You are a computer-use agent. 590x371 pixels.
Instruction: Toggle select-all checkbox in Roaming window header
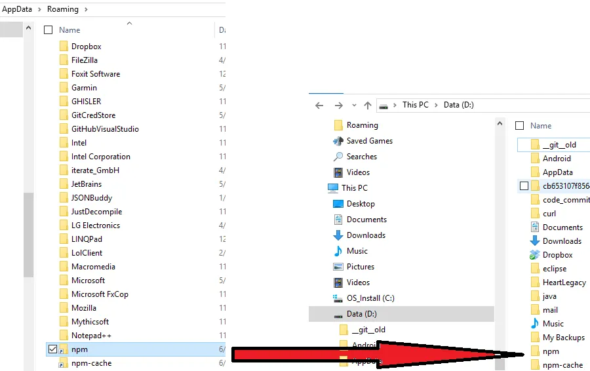click(x=48, y=29)
